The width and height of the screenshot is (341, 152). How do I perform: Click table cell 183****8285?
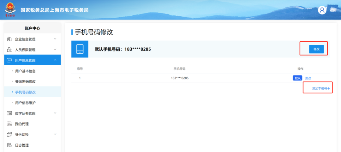point(180,78)
